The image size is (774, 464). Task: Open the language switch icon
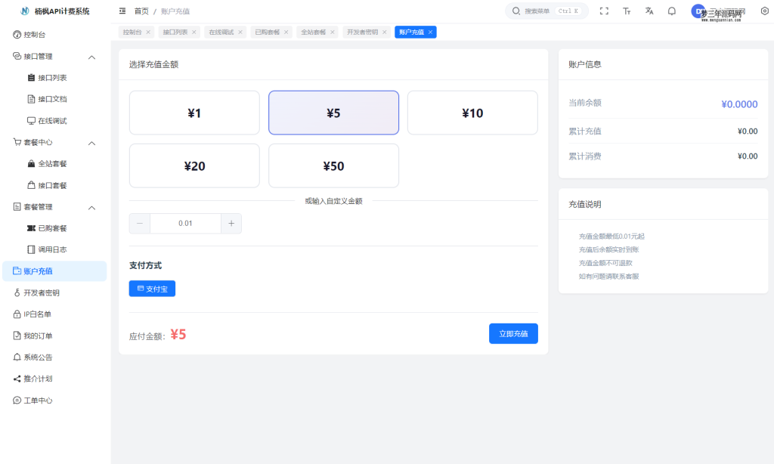[x=649, y=11]
